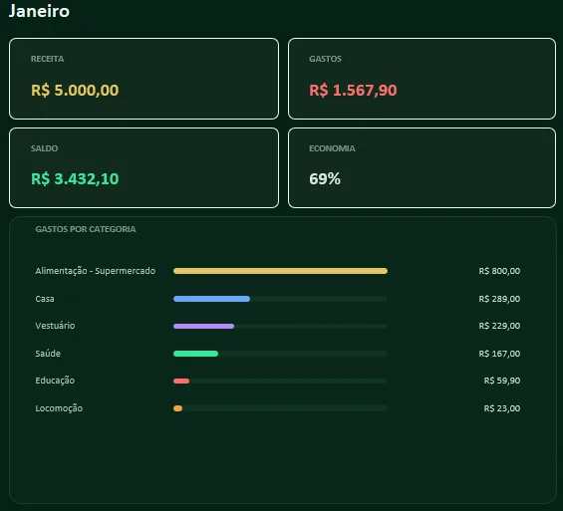This screenshot has height=511, width=563.
Task: Click the 69% economia value
Action: tap(325, 178)
